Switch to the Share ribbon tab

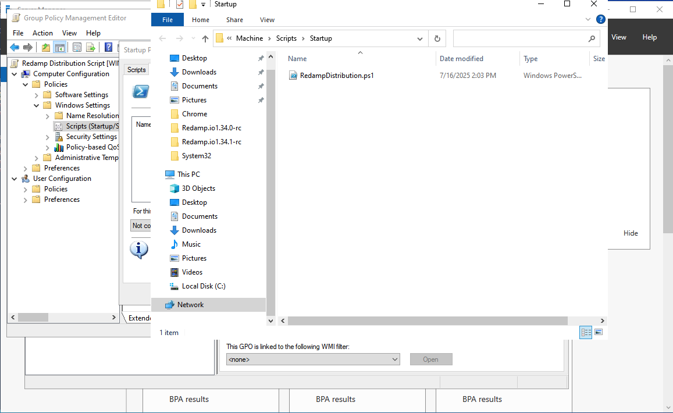point(234,20)
